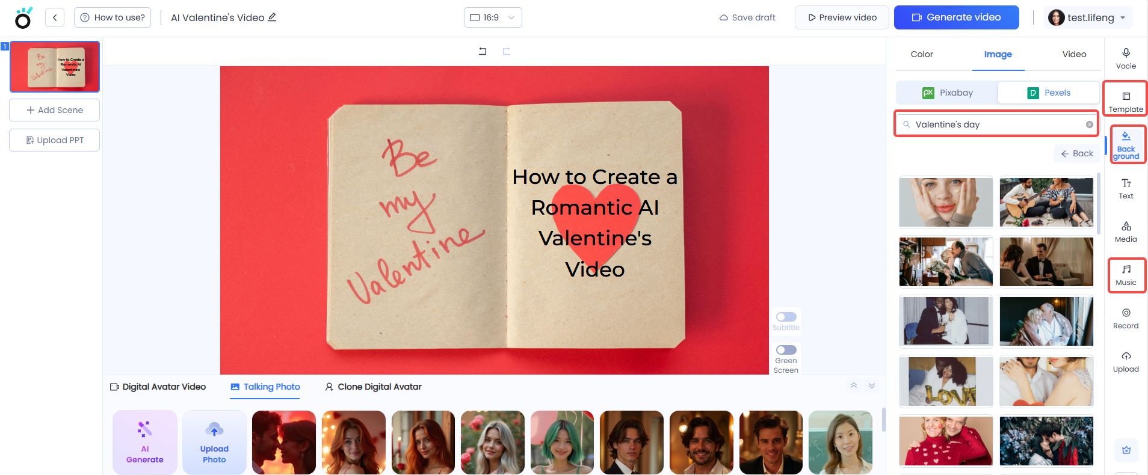Switch to Digital Avatar Video tab
The image size is (1148, 475).
click(x=158, y=387)
